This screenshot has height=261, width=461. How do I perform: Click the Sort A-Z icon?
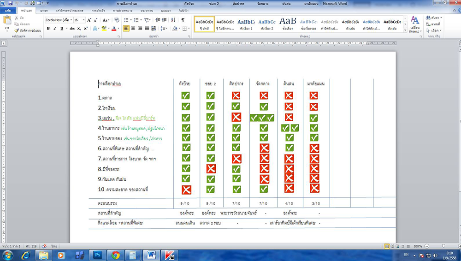pos(174,20)
